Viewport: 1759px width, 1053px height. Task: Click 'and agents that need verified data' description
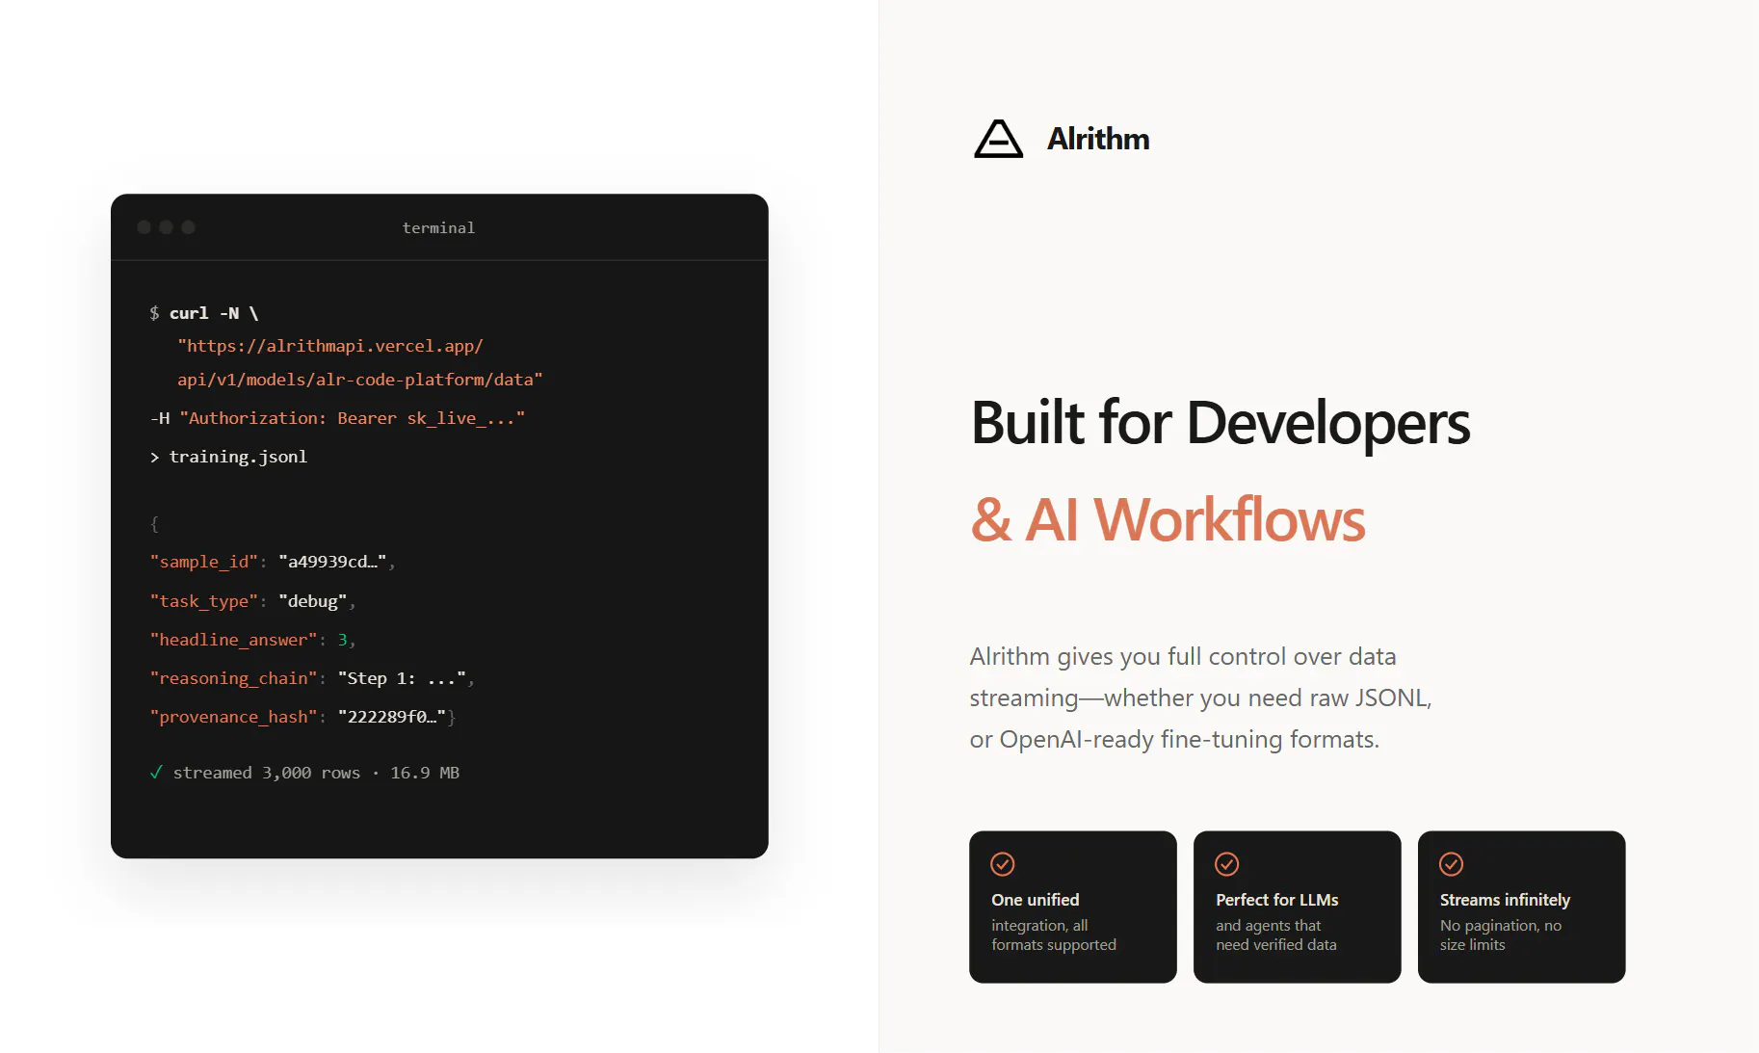(x=1276, y=935)
